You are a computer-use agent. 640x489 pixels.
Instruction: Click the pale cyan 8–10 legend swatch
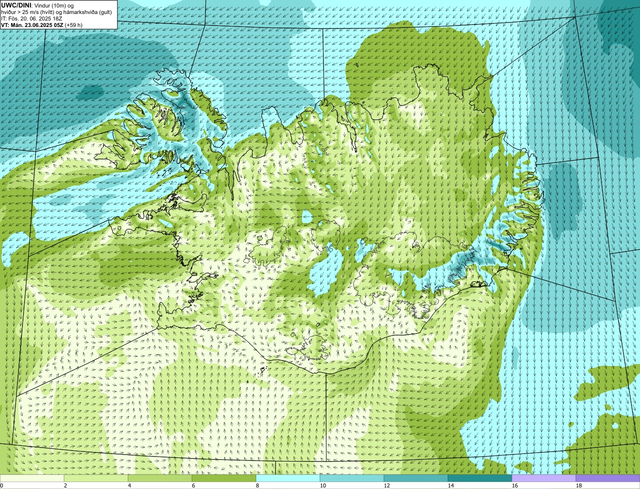[288, 478]
